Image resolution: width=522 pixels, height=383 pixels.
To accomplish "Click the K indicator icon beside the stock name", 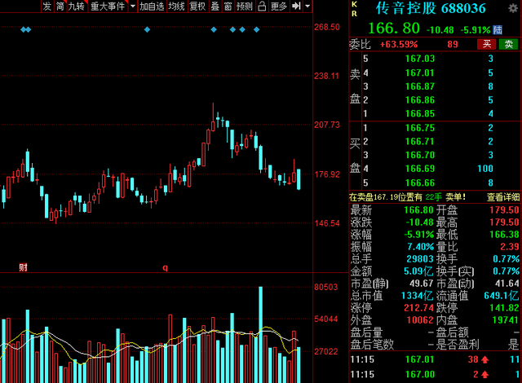I will pos(354,4).
